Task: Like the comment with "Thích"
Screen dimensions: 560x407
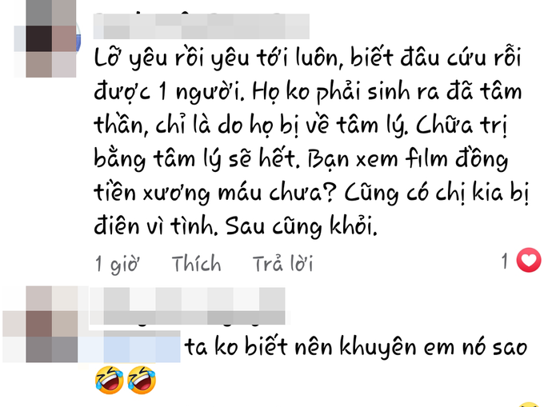Action: pyautogui.click(x=197, y=264)
